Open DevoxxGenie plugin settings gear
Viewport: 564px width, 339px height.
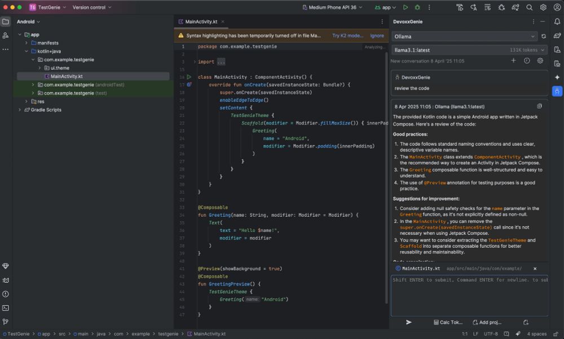tap(540, 61)
